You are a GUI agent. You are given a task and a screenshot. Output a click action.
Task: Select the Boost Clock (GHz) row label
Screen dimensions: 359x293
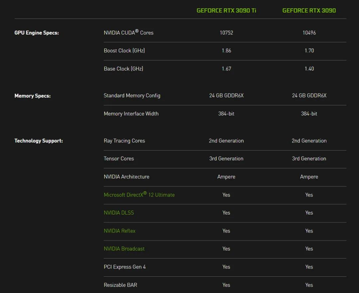tap(124, 51)
